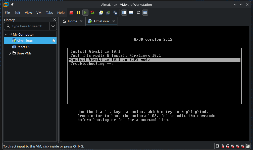
Task: Open the library search filter dropdown
Action: (x=53, y=26)
